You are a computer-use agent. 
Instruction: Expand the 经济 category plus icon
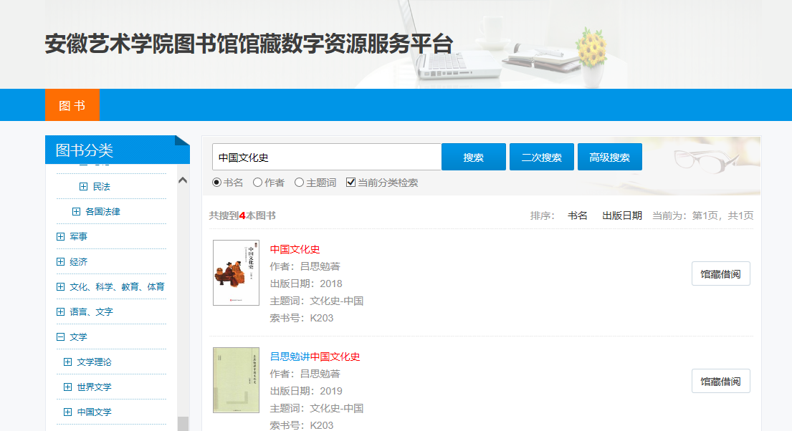60,262
